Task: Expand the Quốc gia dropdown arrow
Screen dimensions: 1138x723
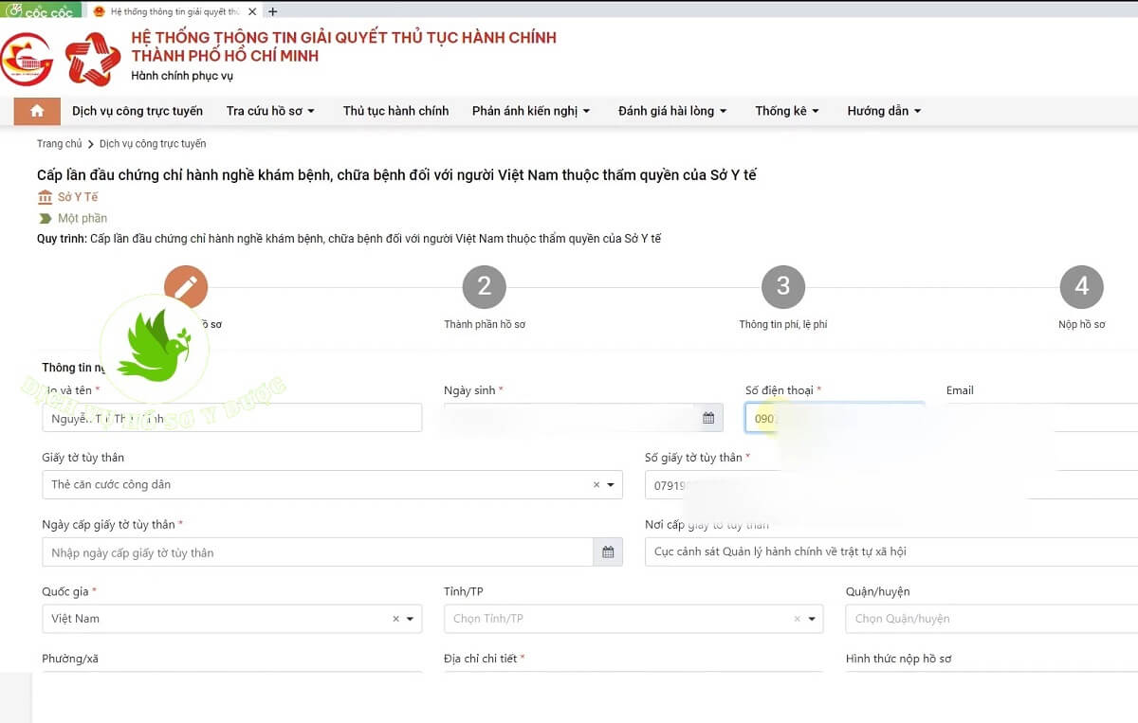Action: tap(411, 619)
